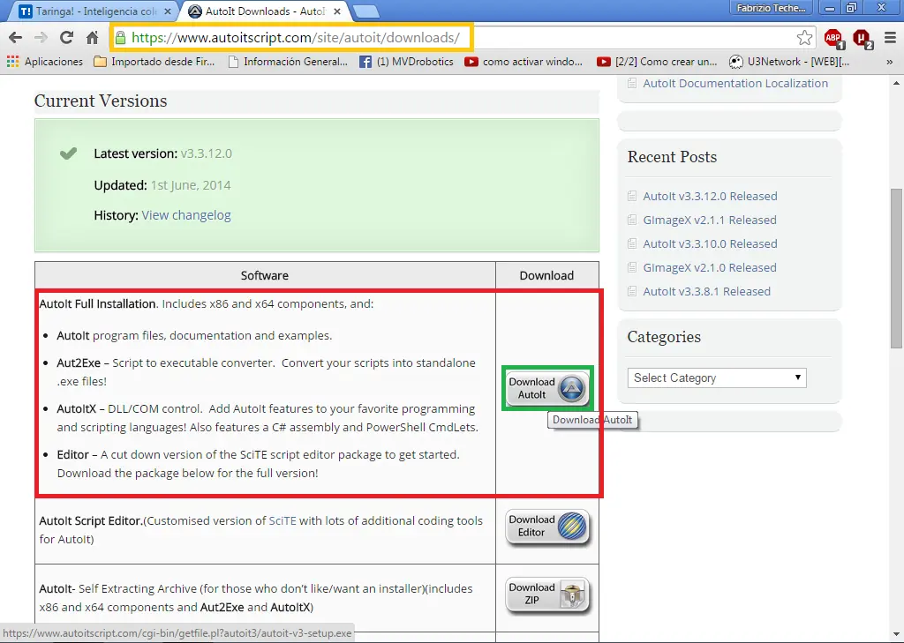Open the Chrome hamburger menu
Viewport: 904px width, 643px height.
890,38
